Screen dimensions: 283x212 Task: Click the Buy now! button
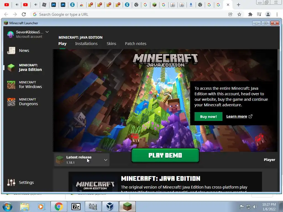click(208, 116)
